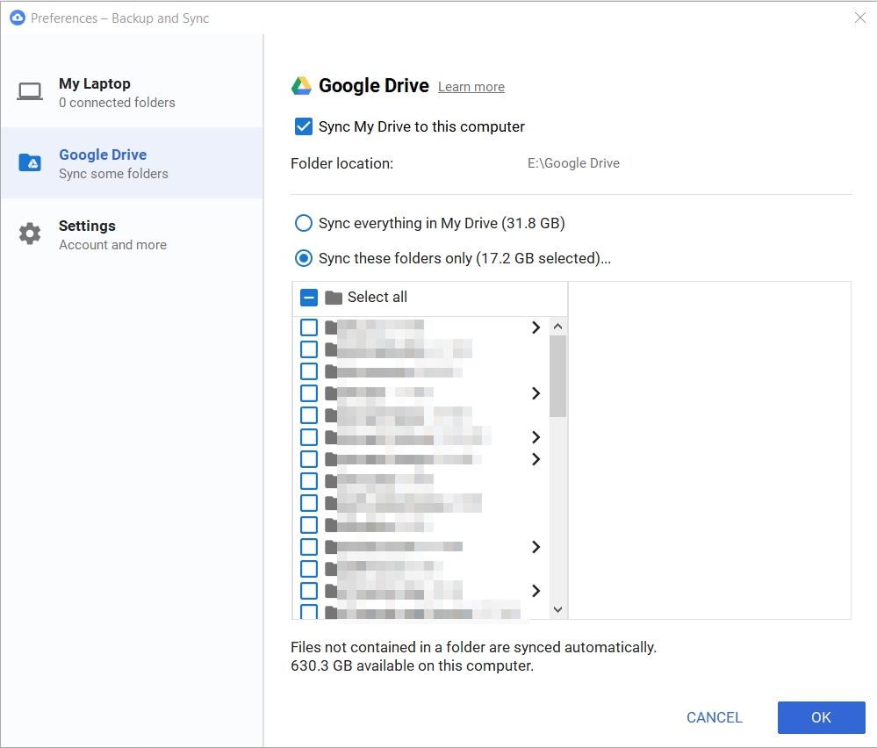Click the gear icon next to Settings
The image size is (877, 748).
tap(30, 233)
